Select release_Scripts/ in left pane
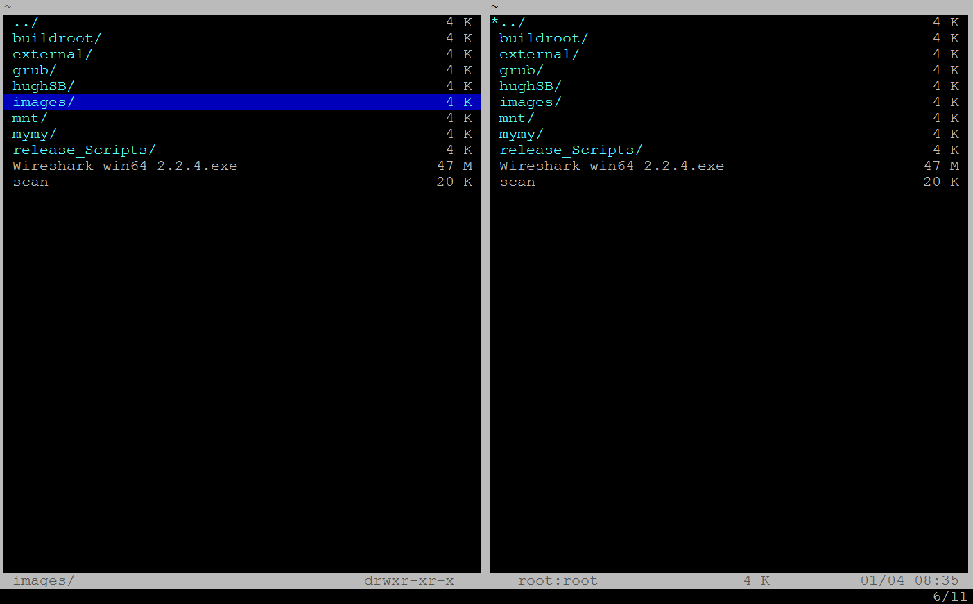Image resolution: width=973 pixels, height=604 pixels. click(x=84, y=150)
